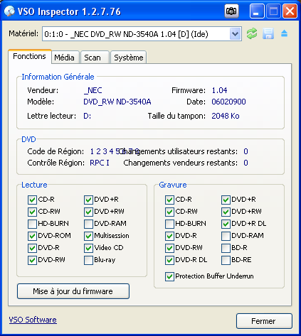Image resolution: width=301 pixels, height=336 pixels.
Task: Click the drive letter value D:
Action: click(88, 116)
